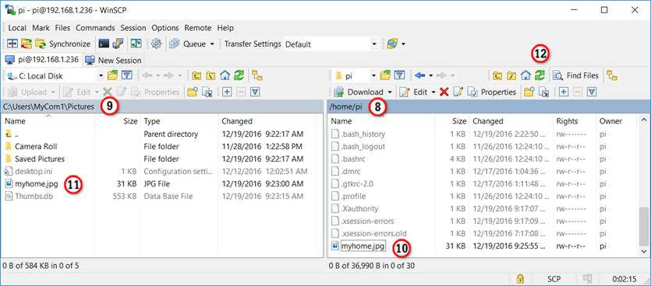Click the home icon in local panel
The height and width of the screenshot is (286, 651).
coord(225,75)
